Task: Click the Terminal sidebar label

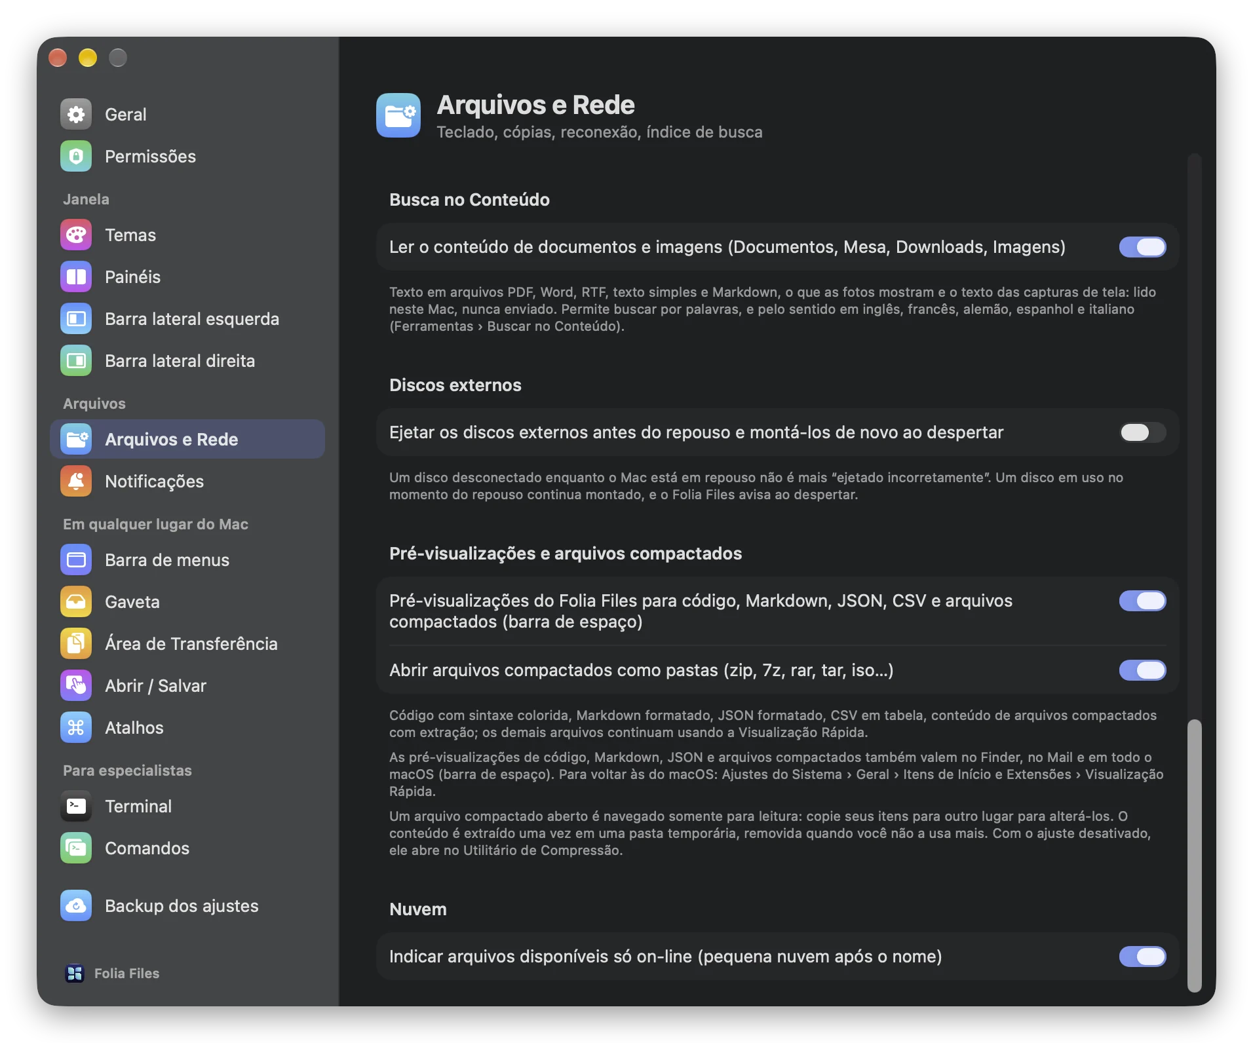Action: pyautogui.click(x=138, y=806)
